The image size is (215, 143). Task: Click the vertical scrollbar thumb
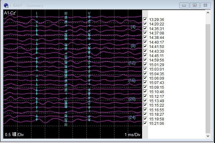point(208,79)
